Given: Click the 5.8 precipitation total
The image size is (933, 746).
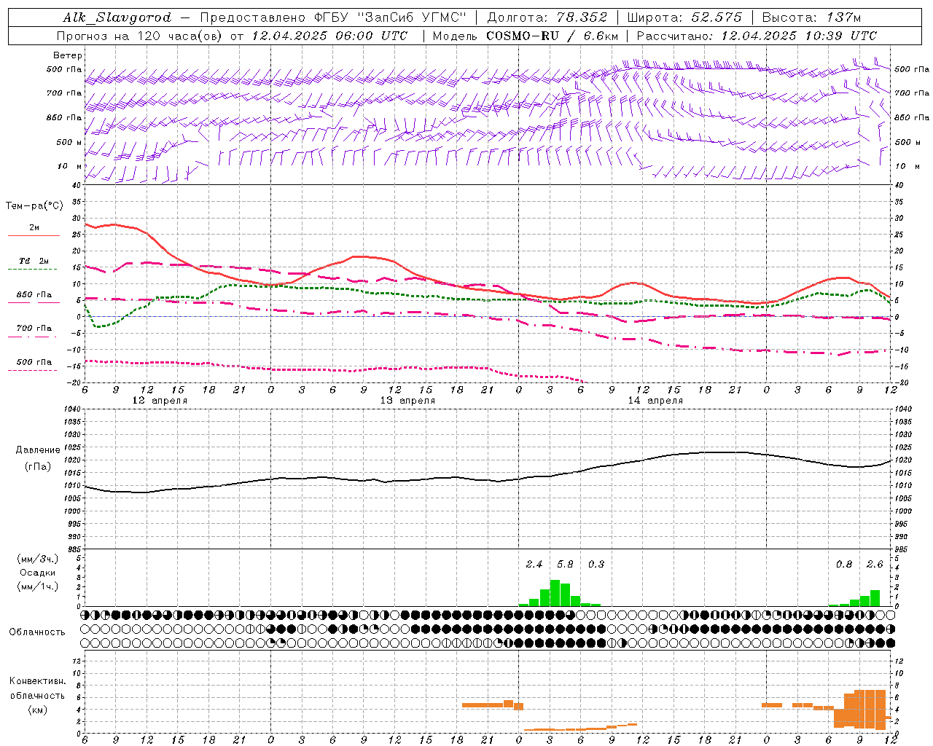Looking at the screenshot, I should (565, 564).
